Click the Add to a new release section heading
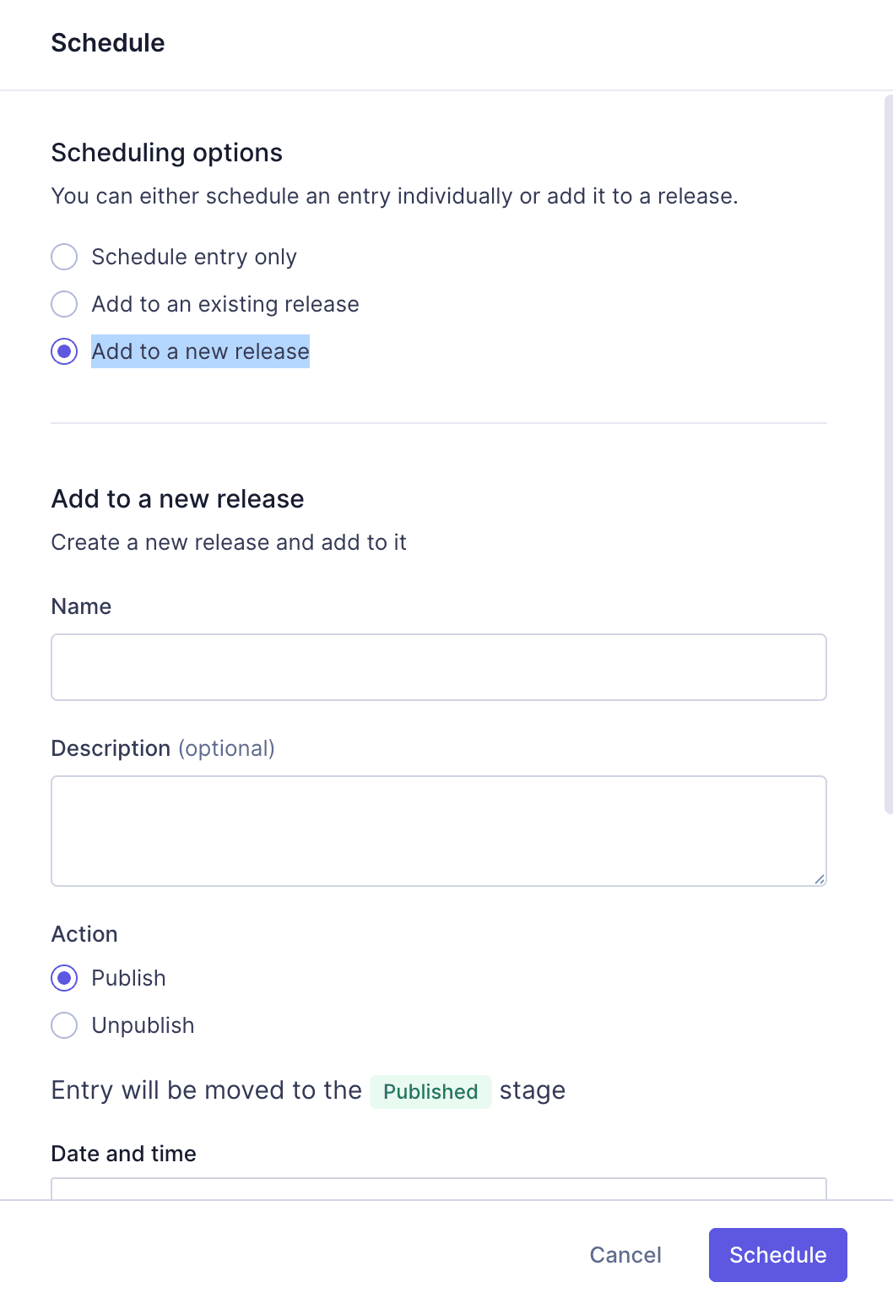893x1304 pixels. pos(177,499)
